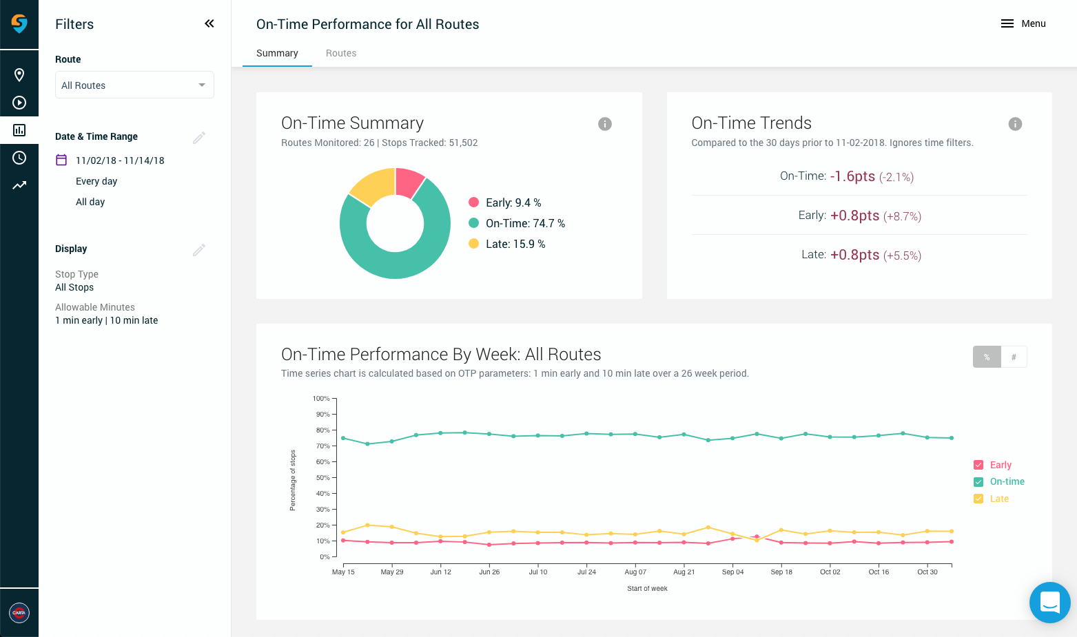The height and width of the screenshot is (637, 1077).
Task: Open the clock icon in sidebar
Action: pyautogui.click(x=19, y=158)
